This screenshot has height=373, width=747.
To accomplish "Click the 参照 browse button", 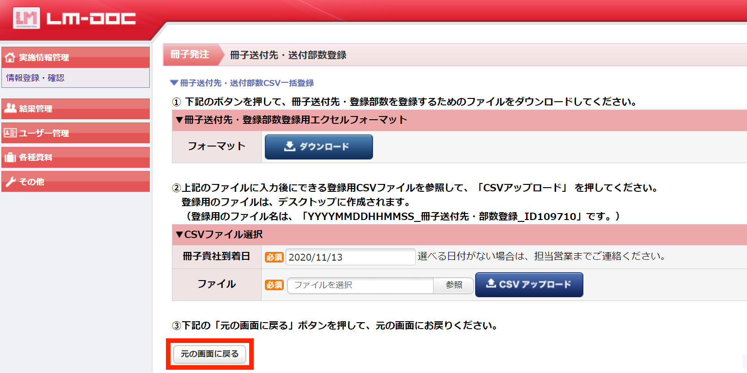I will tap(453, 285).
